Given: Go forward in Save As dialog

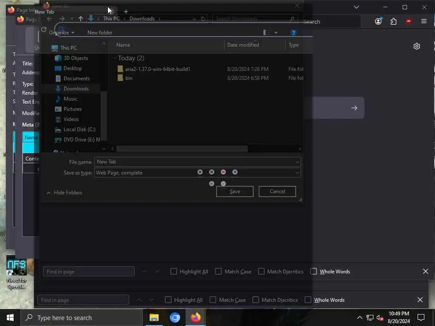Looking at the screenshot, I should tap(62, 19).
